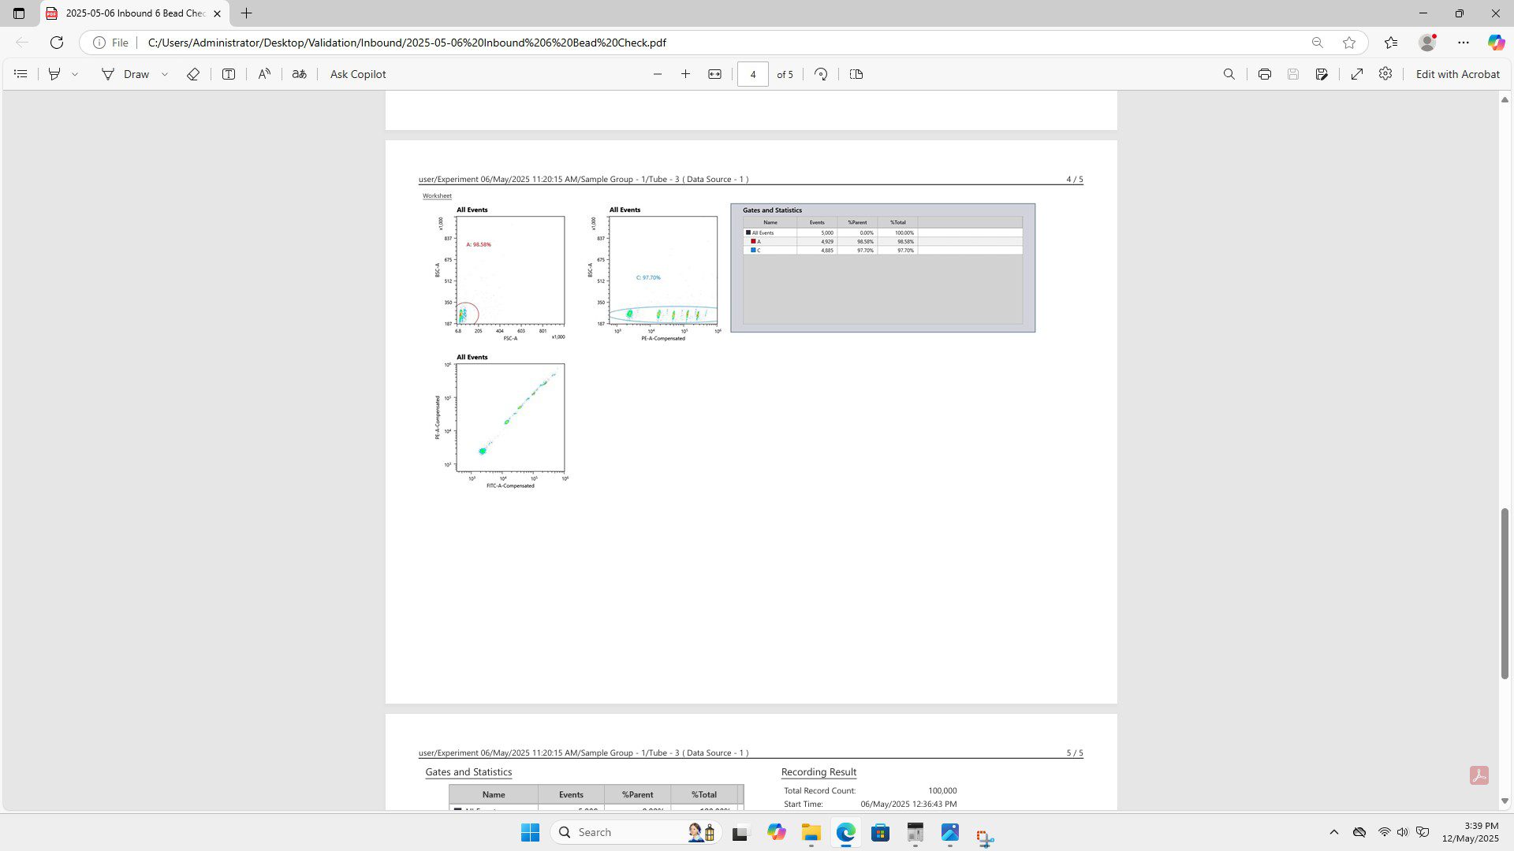1514x851 pixels.
Task: Expand the Highlight color dropdown arrow
Action: click(75, 74)
